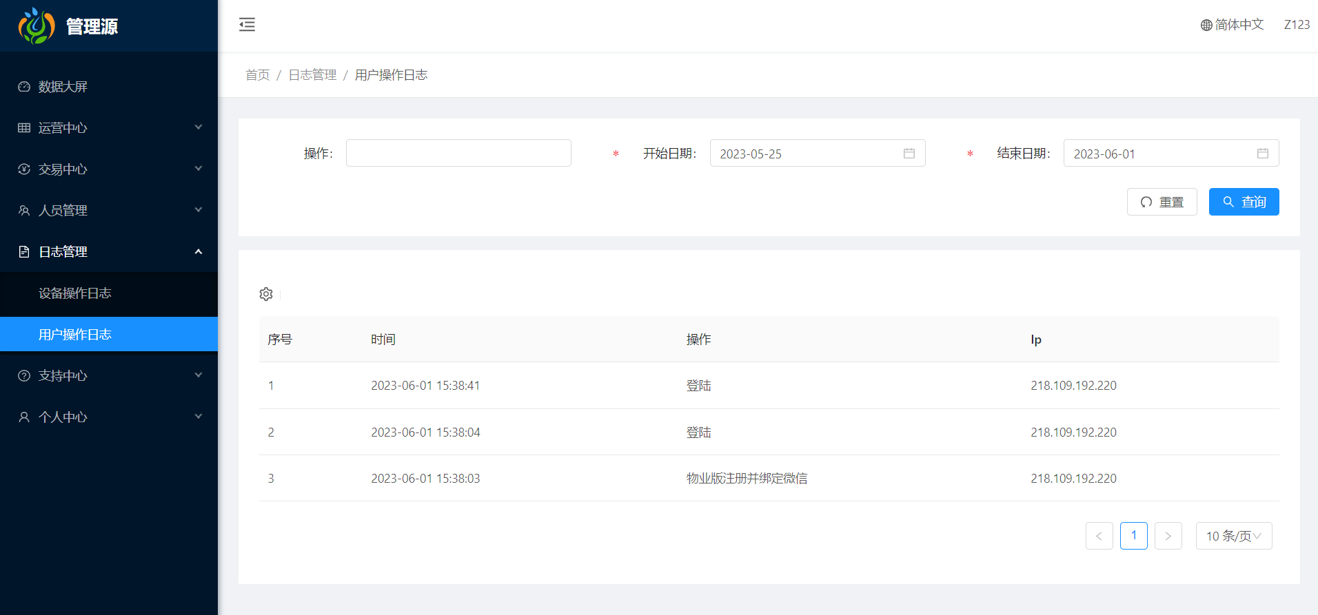Click the 交易中心 yen icon

click(24, 169)
